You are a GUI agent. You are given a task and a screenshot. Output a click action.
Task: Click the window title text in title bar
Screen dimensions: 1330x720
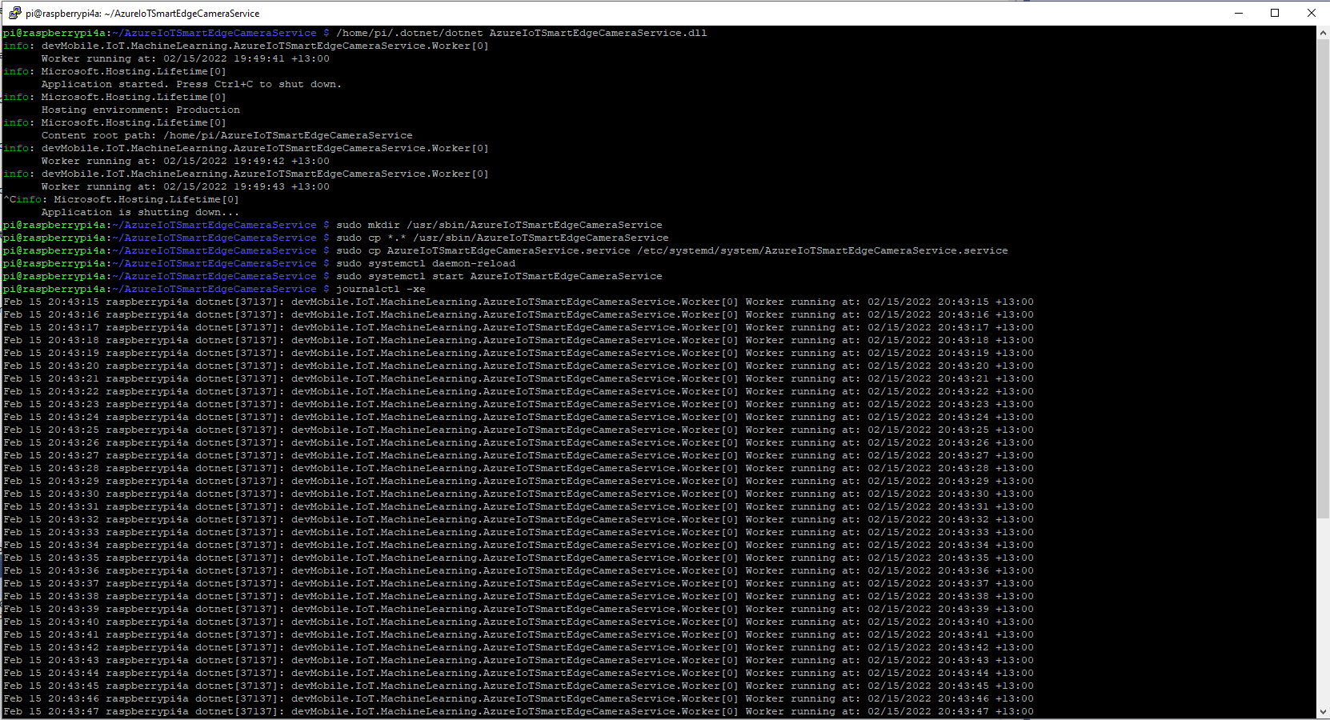pos(142,14)
